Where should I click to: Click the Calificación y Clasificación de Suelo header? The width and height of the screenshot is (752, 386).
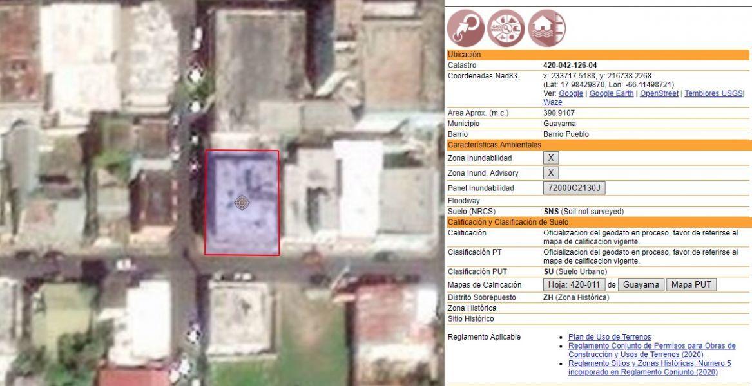(597, 222)
